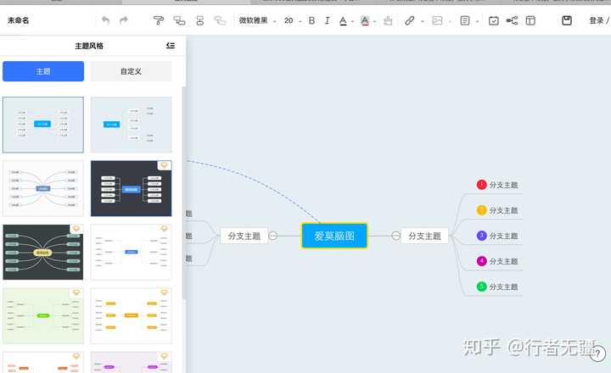This screenshot has height=373, width=611.
Task: Collapse the right 分支主题 branch
Action: click(396, 236)
